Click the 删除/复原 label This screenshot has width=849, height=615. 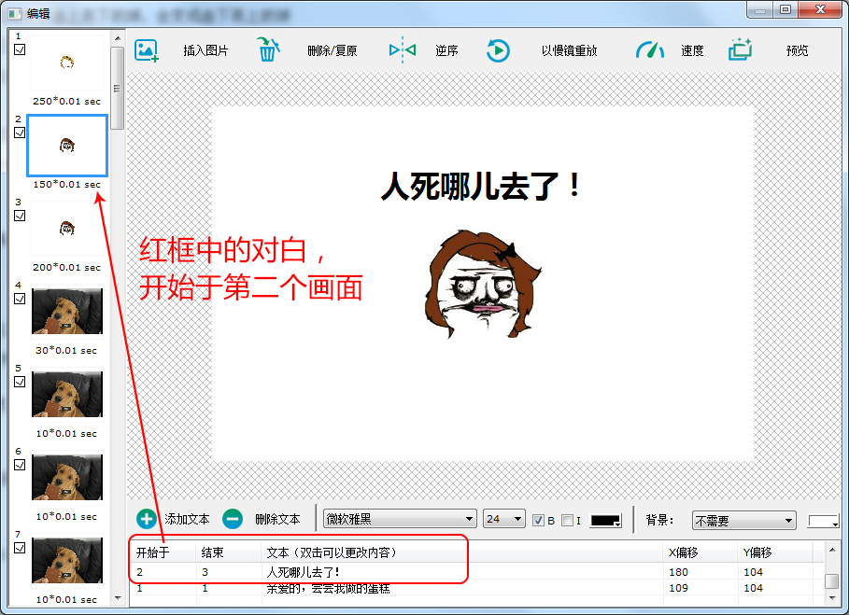coord(332,50)
